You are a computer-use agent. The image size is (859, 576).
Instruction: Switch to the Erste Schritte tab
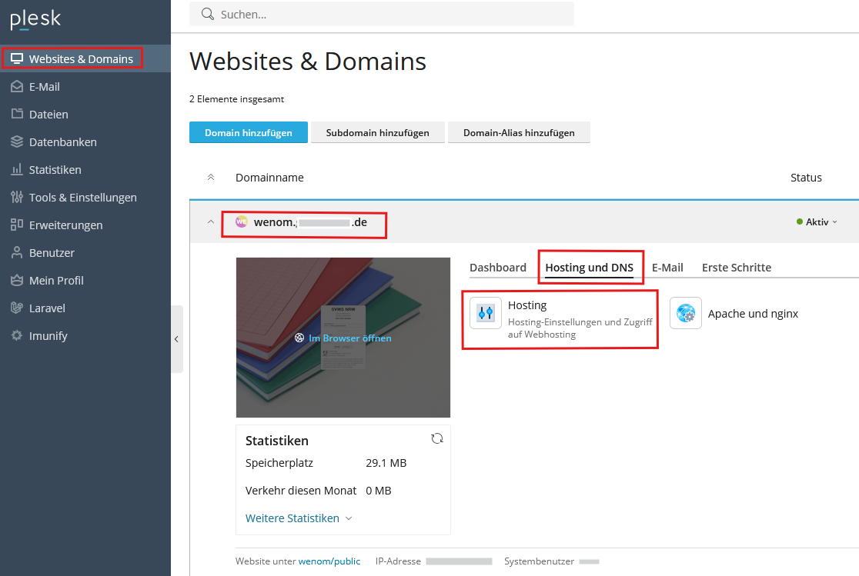pyautogui.click(x=736, y=268)
